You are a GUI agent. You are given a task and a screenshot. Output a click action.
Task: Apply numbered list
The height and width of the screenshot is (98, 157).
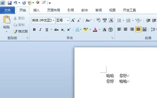tap(128, 20)
